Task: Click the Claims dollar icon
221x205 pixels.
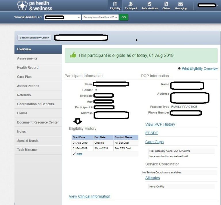Action: point(166,4)
